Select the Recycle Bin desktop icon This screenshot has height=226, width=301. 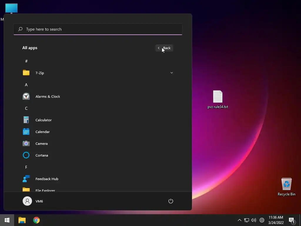286,187
